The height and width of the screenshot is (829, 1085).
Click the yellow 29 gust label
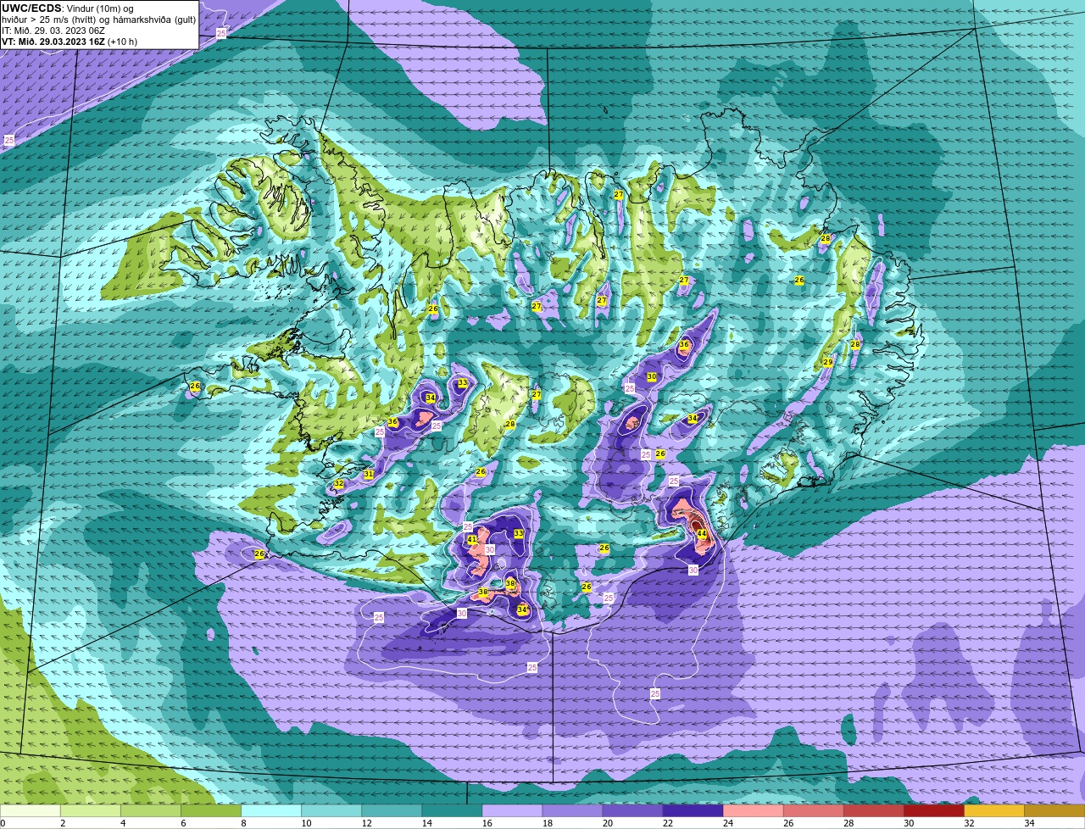827,362
